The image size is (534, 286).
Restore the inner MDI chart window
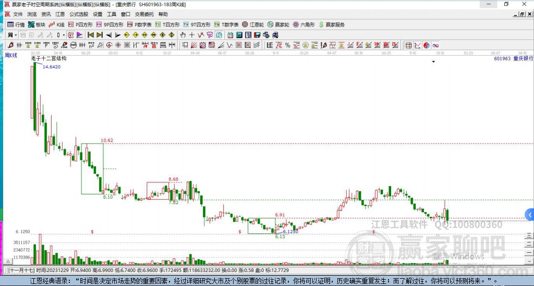(x=523, y=14)
